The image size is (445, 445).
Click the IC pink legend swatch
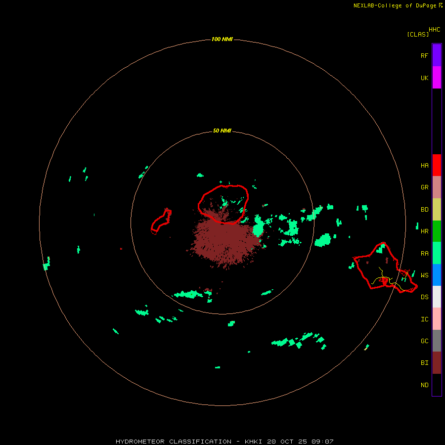tap(437, 319)
